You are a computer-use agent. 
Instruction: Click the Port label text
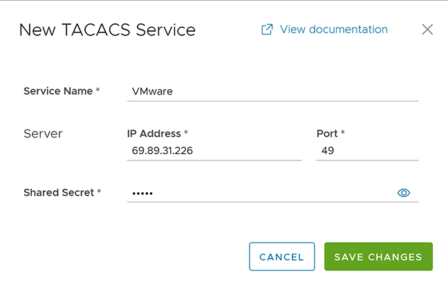coord(327,133)
